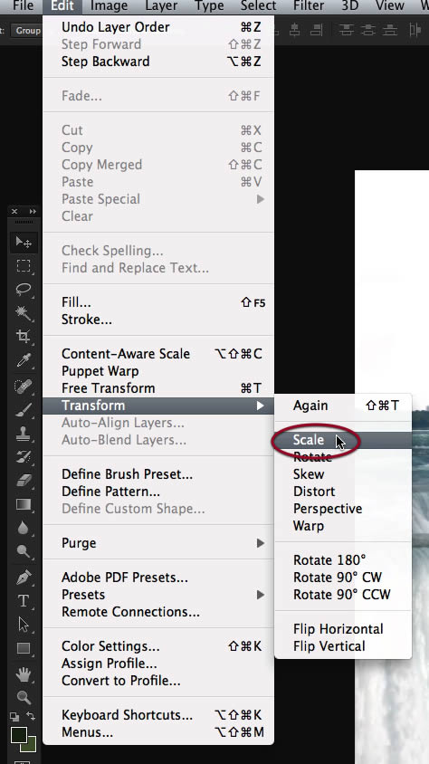Choose Convert to Profile
Screen dimensions: 429x764
pos(158,680)
